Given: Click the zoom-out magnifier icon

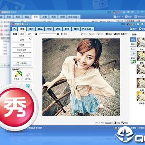Looking at the screenshot, I should (x=36, y=34).
